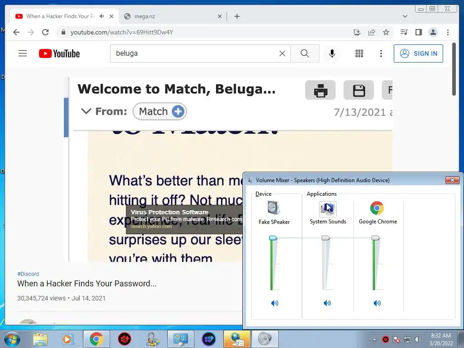464x348 pixels.
Task: Click the Google Chrome icon in the Volume Mixer
Action: [377, 208]
